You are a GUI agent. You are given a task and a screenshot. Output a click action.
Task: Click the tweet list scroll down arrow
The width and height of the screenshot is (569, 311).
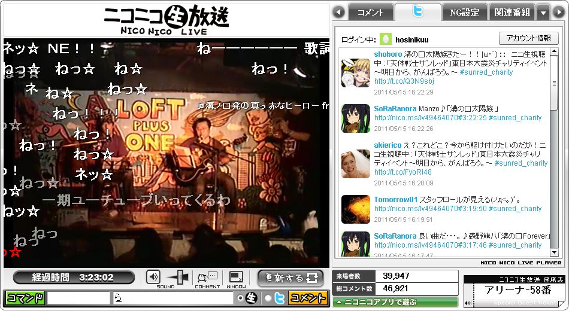pyautogui.click(x=554, y=252)
